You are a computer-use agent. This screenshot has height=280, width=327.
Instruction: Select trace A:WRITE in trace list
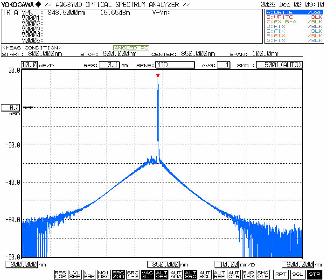pos(294,12)
